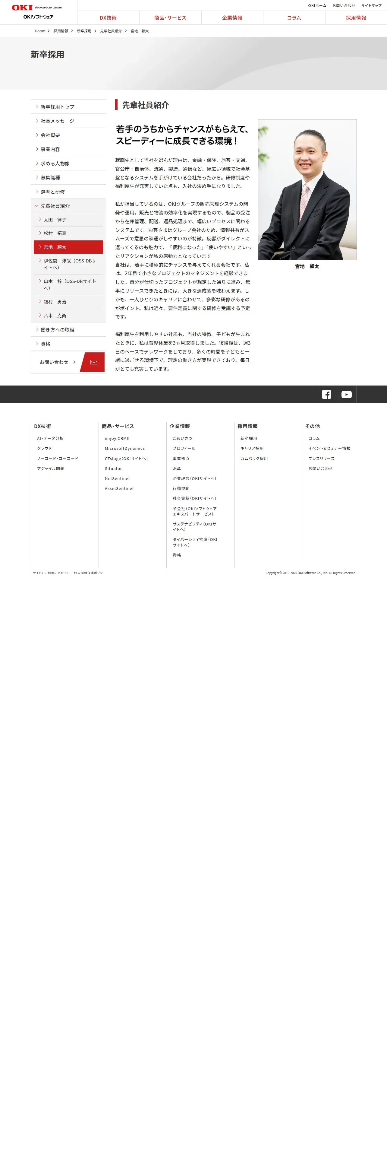Open プレスリリース footer link
Screen dimensions: 387x1162
321,459
